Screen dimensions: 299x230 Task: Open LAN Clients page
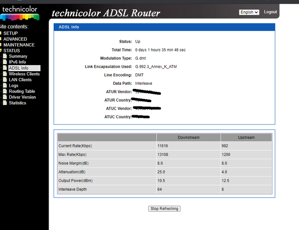(20, 80)
